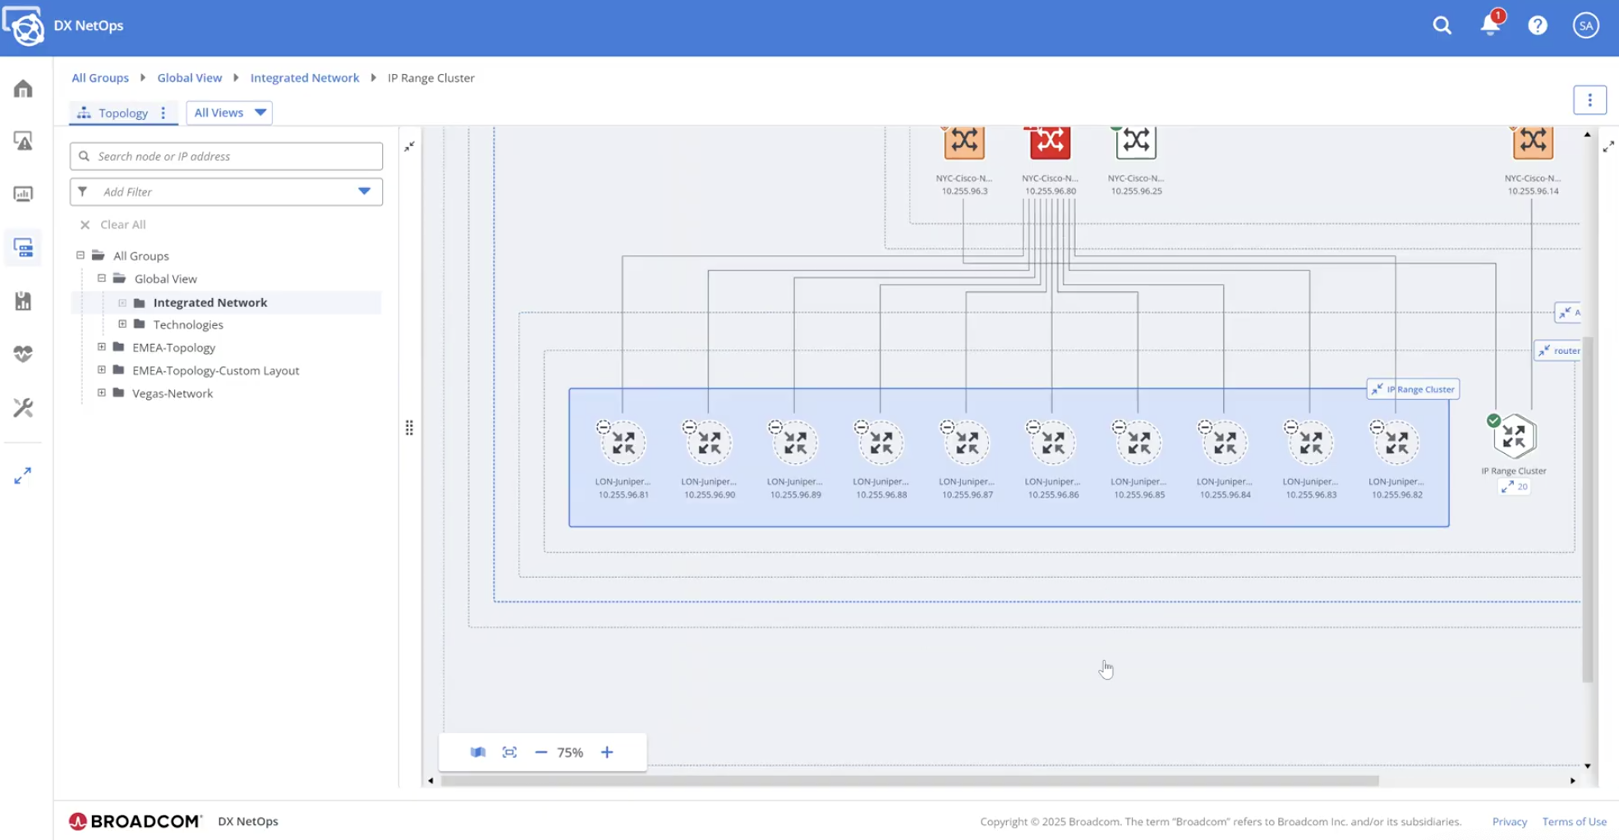Toggle the minimap icon in zoom toolbar
Screen dimensions: 1619x840
tap(477, 751)
